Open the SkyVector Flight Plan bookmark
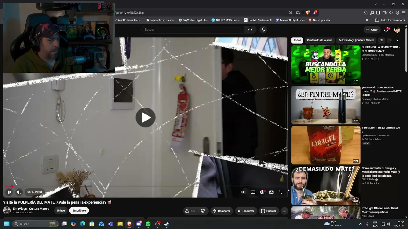 coord(193,20)
